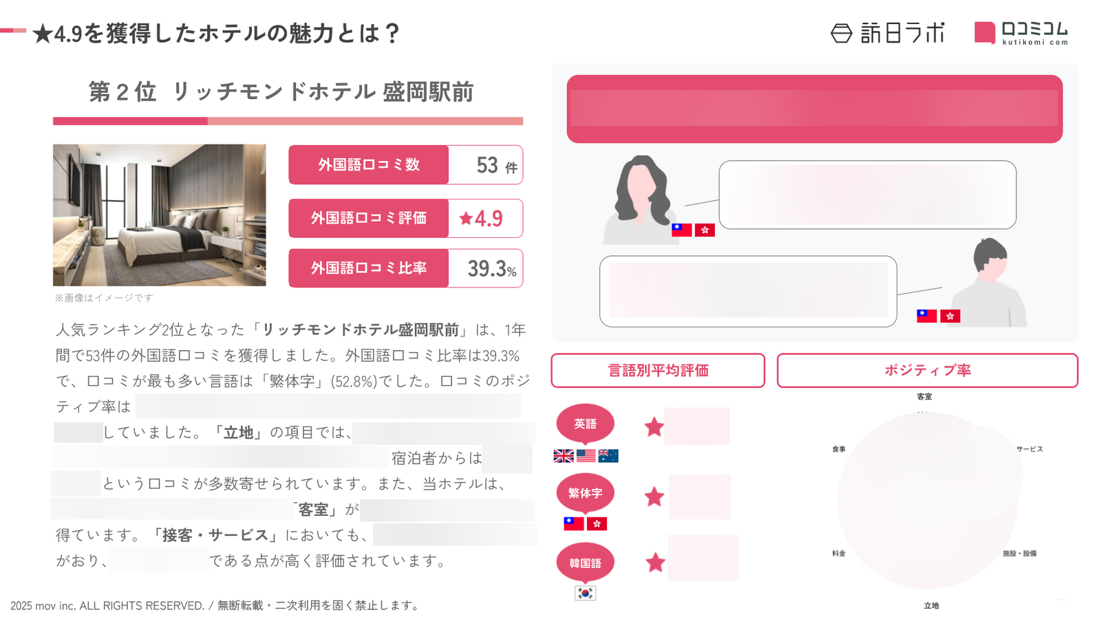Click the 外国語口コミ比率 label
This screenshot has height=619, width=1101.
pos(369,268)
